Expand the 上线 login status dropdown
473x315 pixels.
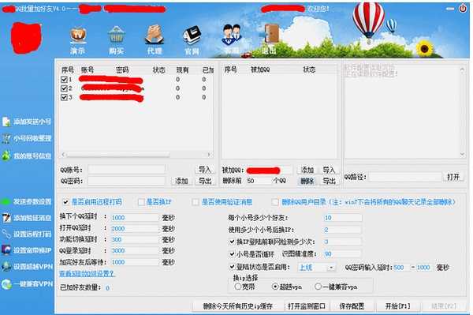tap(331, 268)
